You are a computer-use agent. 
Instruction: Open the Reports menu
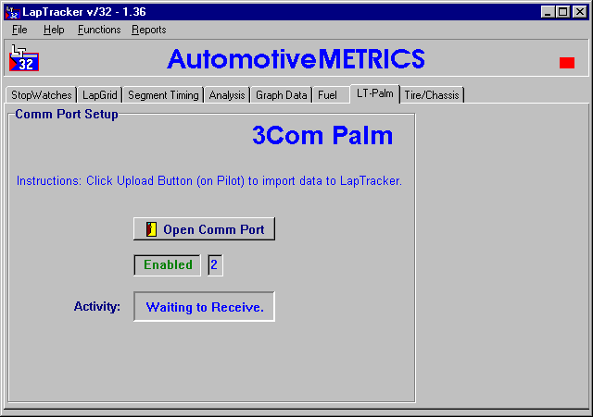coord(148,30)
